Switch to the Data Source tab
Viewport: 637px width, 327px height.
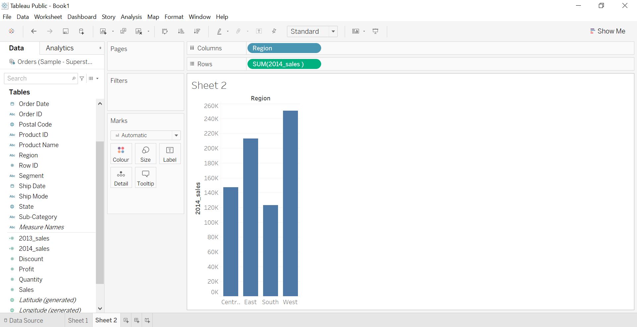point(26,320)
